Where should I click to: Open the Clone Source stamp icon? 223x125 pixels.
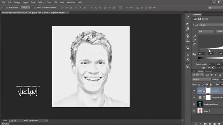(x=188, y=48)
